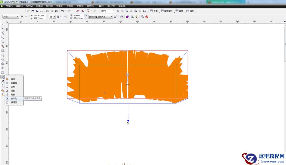Select the Zoom tool in toolbox
This screenshot has height=165, width=286.
(2, 37)
